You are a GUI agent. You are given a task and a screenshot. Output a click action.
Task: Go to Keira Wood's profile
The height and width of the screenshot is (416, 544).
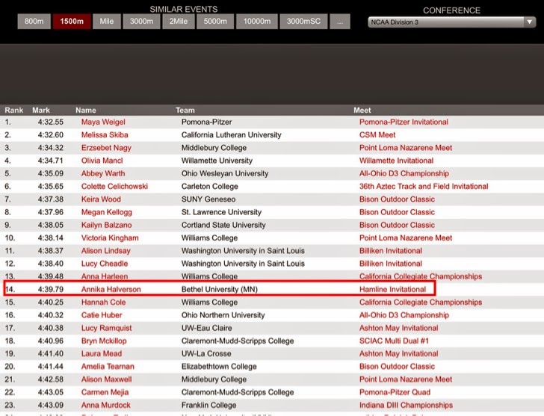click(x=101, y=199)
